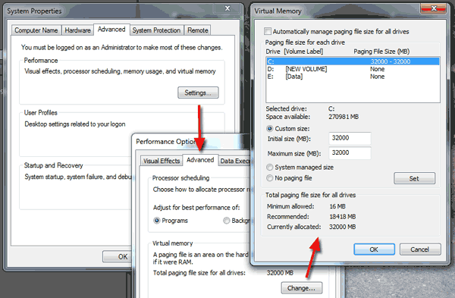This screenshot has height=298, width=455.
Task: Click the Total paging file size 32000 MB text
Action: (280, 273)
